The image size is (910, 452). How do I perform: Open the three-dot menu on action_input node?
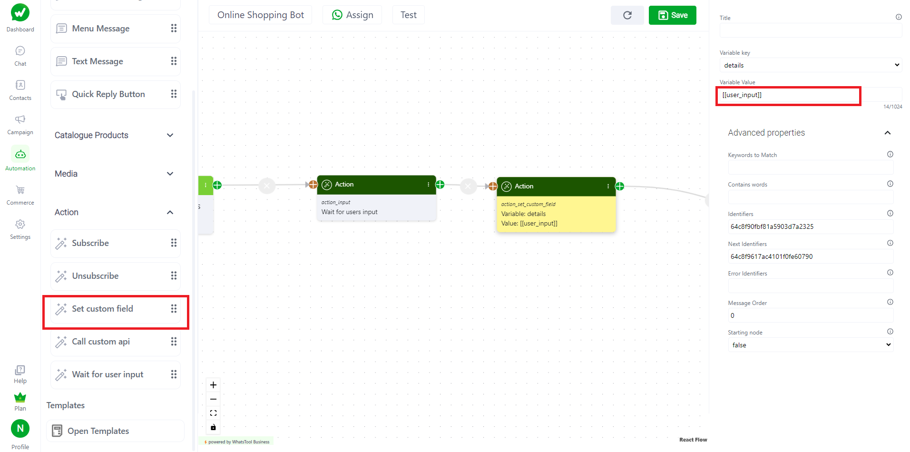pyautogui.click(x=429, y=185)
